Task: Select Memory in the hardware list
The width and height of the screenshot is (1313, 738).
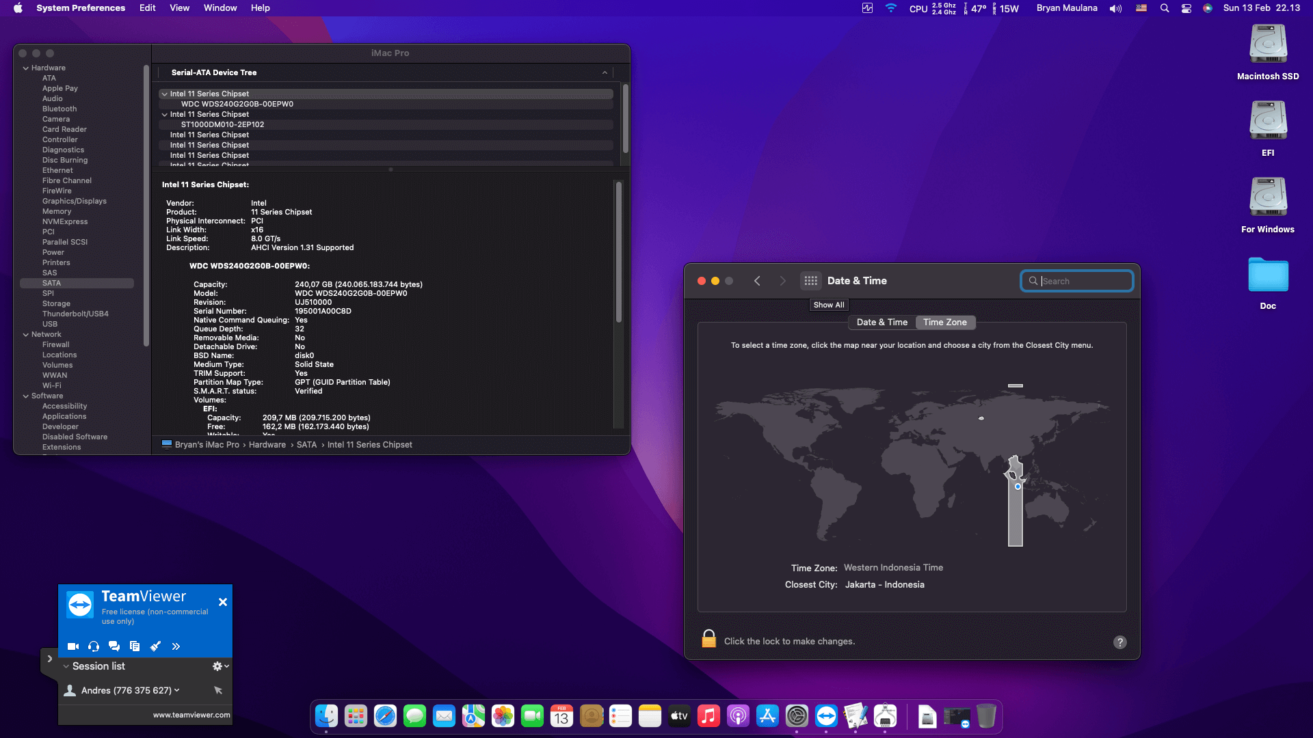Action: [x=57, y=212]
